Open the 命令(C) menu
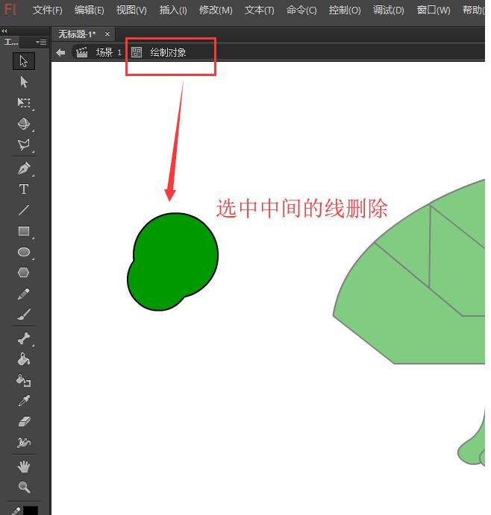The image size is (491, 515). pyautogui.click(x=301, y=10)
